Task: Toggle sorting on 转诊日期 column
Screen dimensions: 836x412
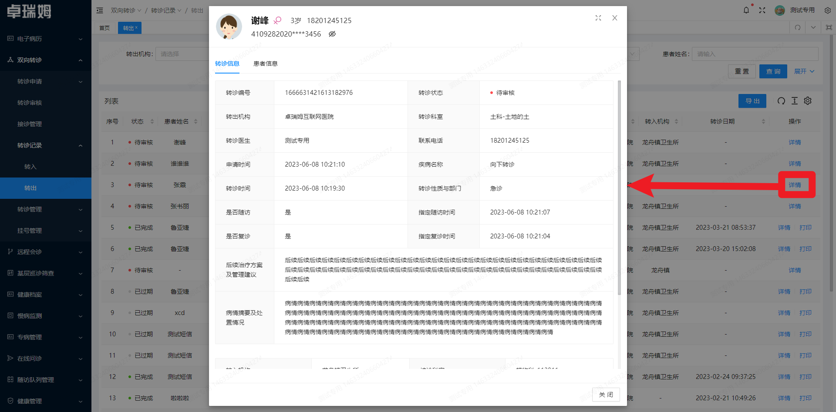Action: pyautogui.click(x=763, y=121)
